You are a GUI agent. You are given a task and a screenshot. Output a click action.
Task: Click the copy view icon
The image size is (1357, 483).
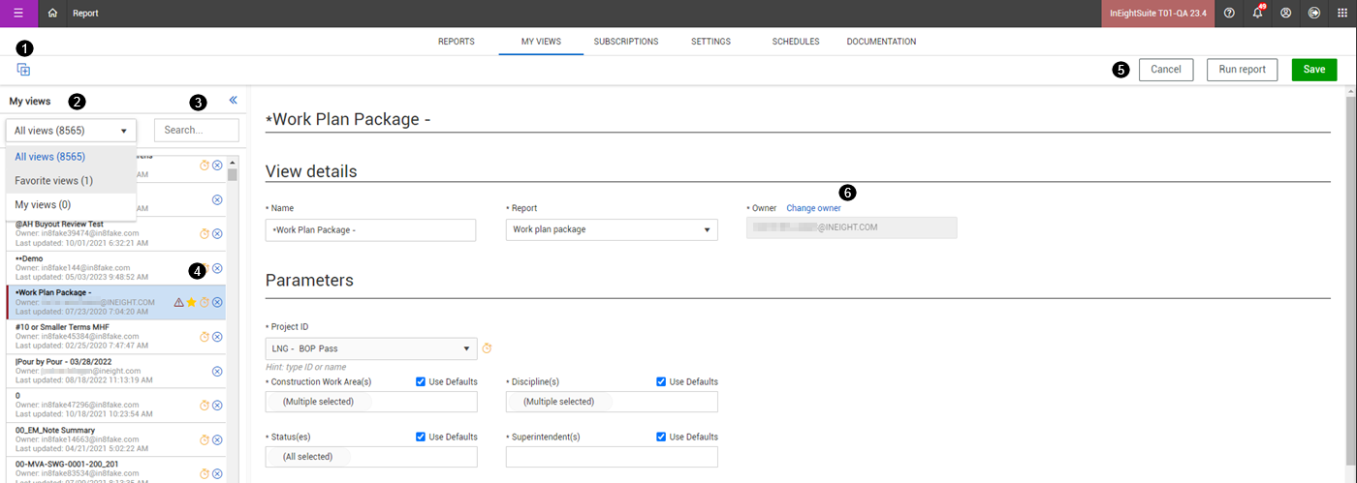(x=23, y=70)
